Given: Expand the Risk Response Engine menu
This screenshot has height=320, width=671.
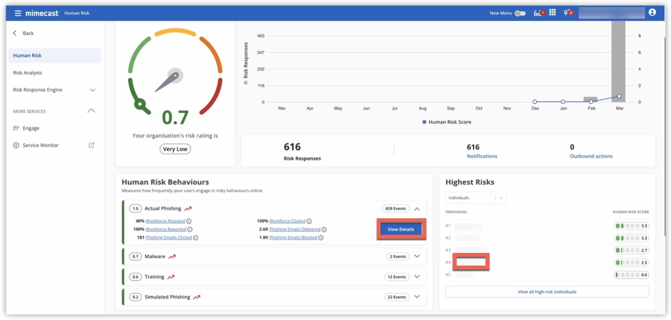Looking at the screenshot, I should pos(92,90).
